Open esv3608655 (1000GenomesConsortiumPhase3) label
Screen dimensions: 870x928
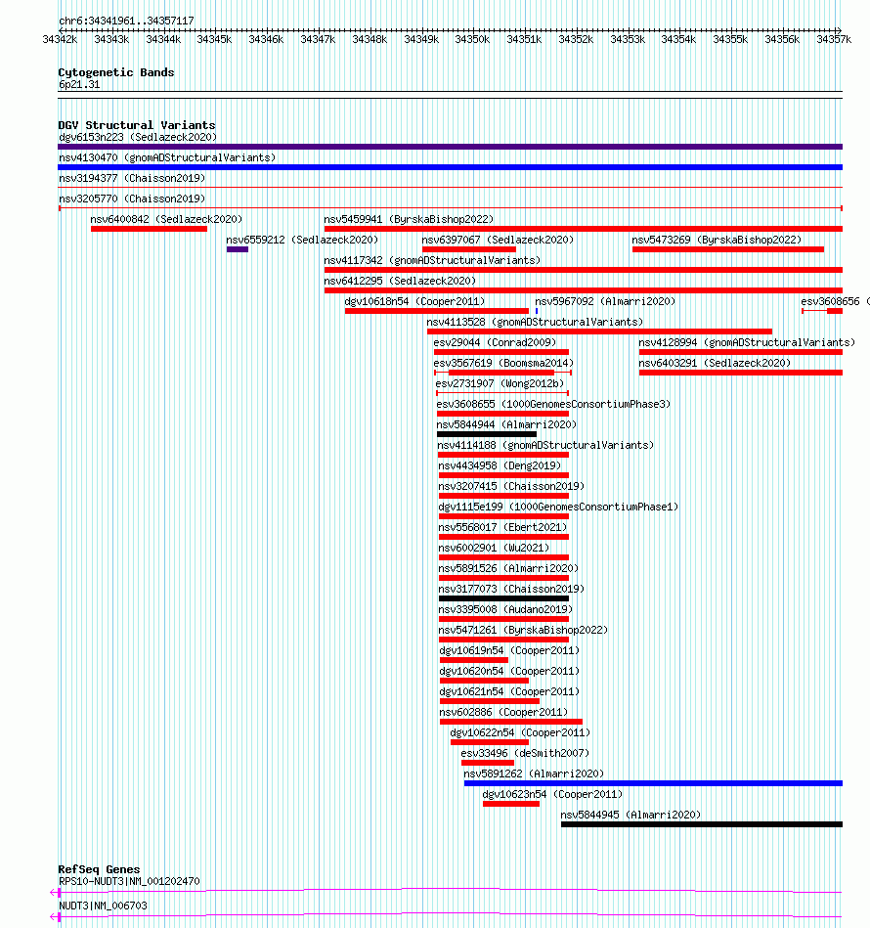pyautogui.click(x=553, y=404)
